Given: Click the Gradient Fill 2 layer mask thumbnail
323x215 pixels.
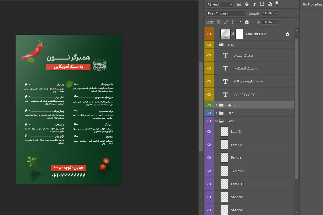Looking at the screenshot, I should point(239,34).
